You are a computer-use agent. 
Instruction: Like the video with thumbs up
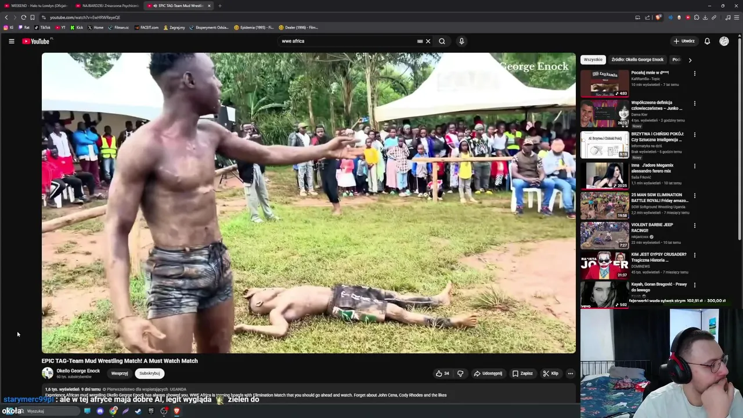point(442,373)
